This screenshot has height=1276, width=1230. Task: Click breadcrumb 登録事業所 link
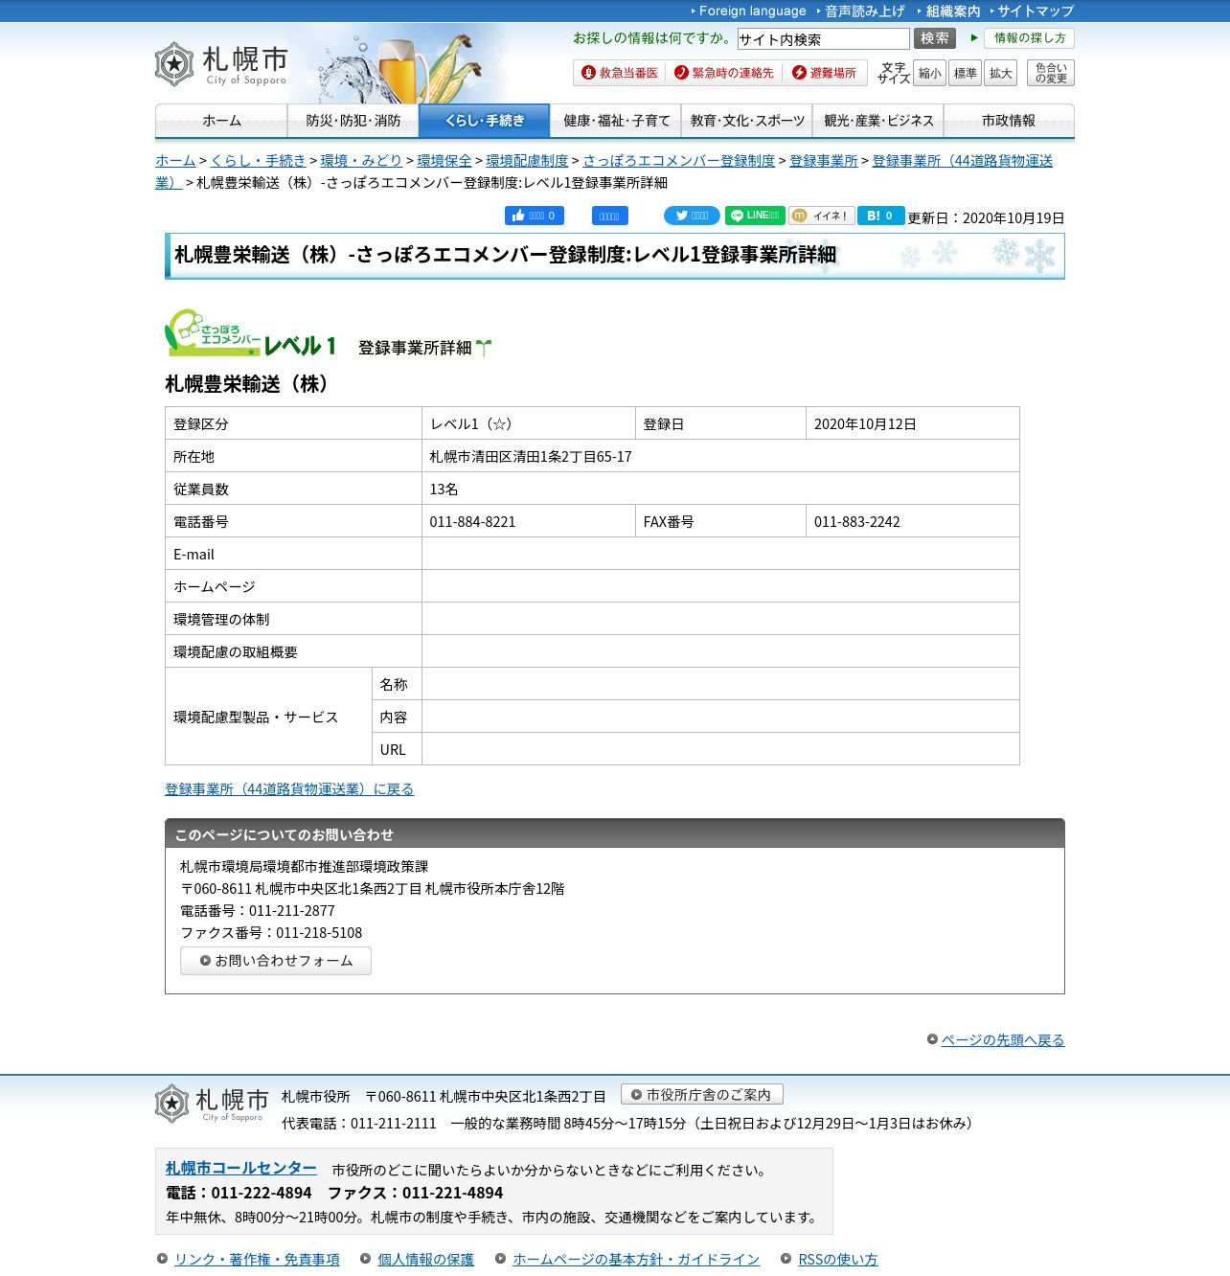tap(823, 161)
